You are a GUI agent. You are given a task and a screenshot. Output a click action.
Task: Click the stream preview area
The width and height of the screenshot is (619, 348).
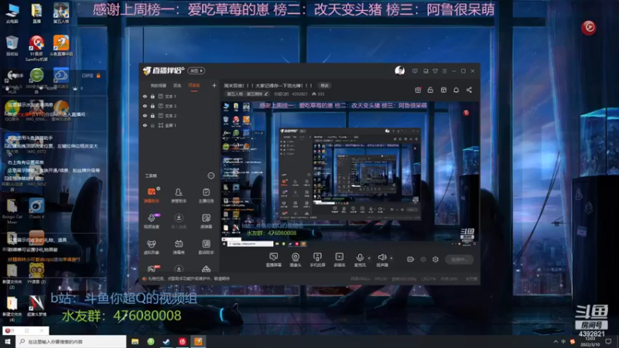[x=350, y=175]
